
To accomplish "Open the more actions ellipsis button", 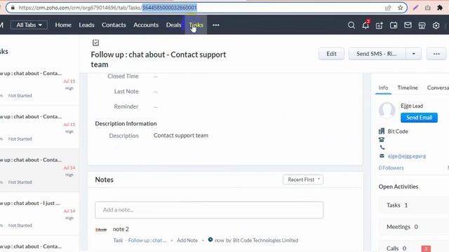I will pos(436,54).
